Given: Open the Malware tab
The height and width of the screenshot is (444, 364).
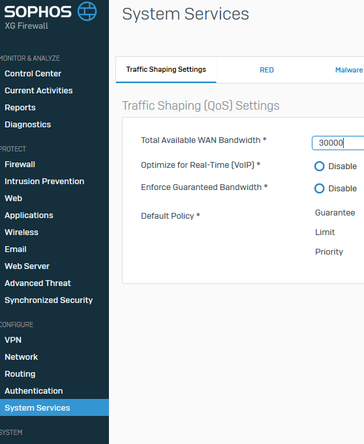Looking at the screenshot, I should coord(349,70).
